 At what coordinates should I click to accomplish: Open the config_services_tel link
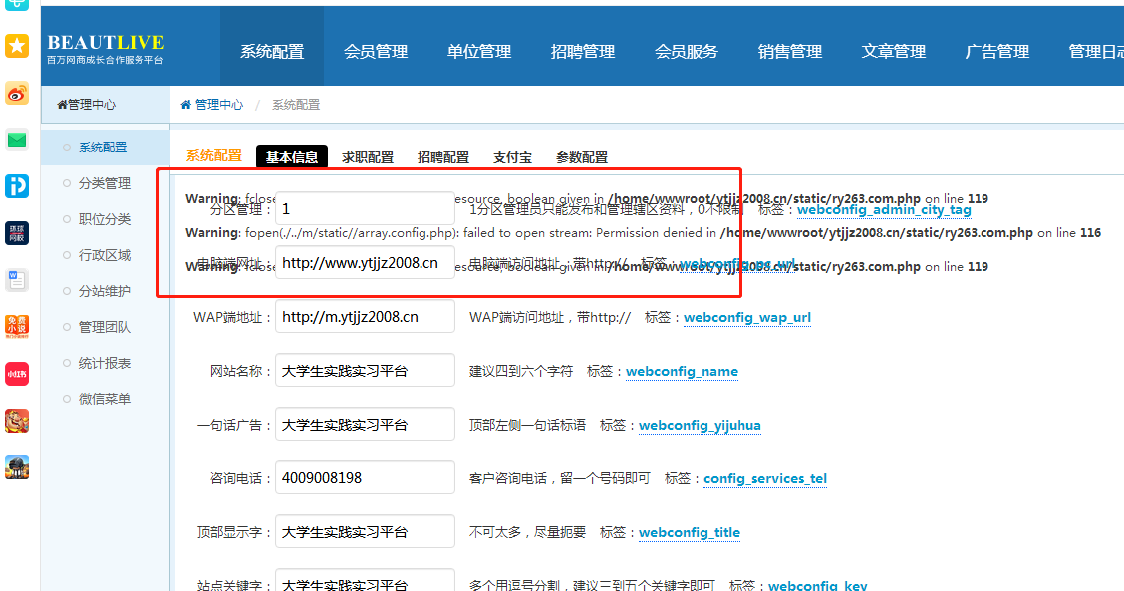point(765,479)
